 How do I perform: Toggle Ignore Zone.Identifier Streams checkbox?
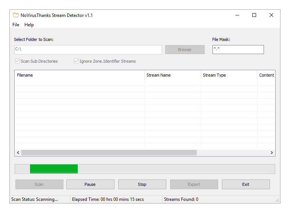coord(76,61)
